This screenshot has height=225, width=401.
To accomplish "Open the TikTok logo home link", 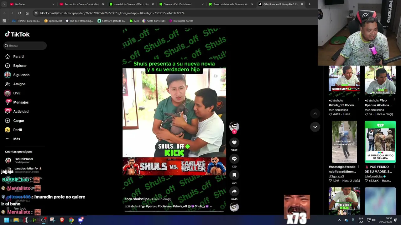I will (17, 34).
